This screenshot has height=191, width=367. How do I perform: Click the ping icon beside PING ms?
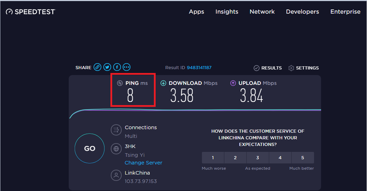(120, 83)
